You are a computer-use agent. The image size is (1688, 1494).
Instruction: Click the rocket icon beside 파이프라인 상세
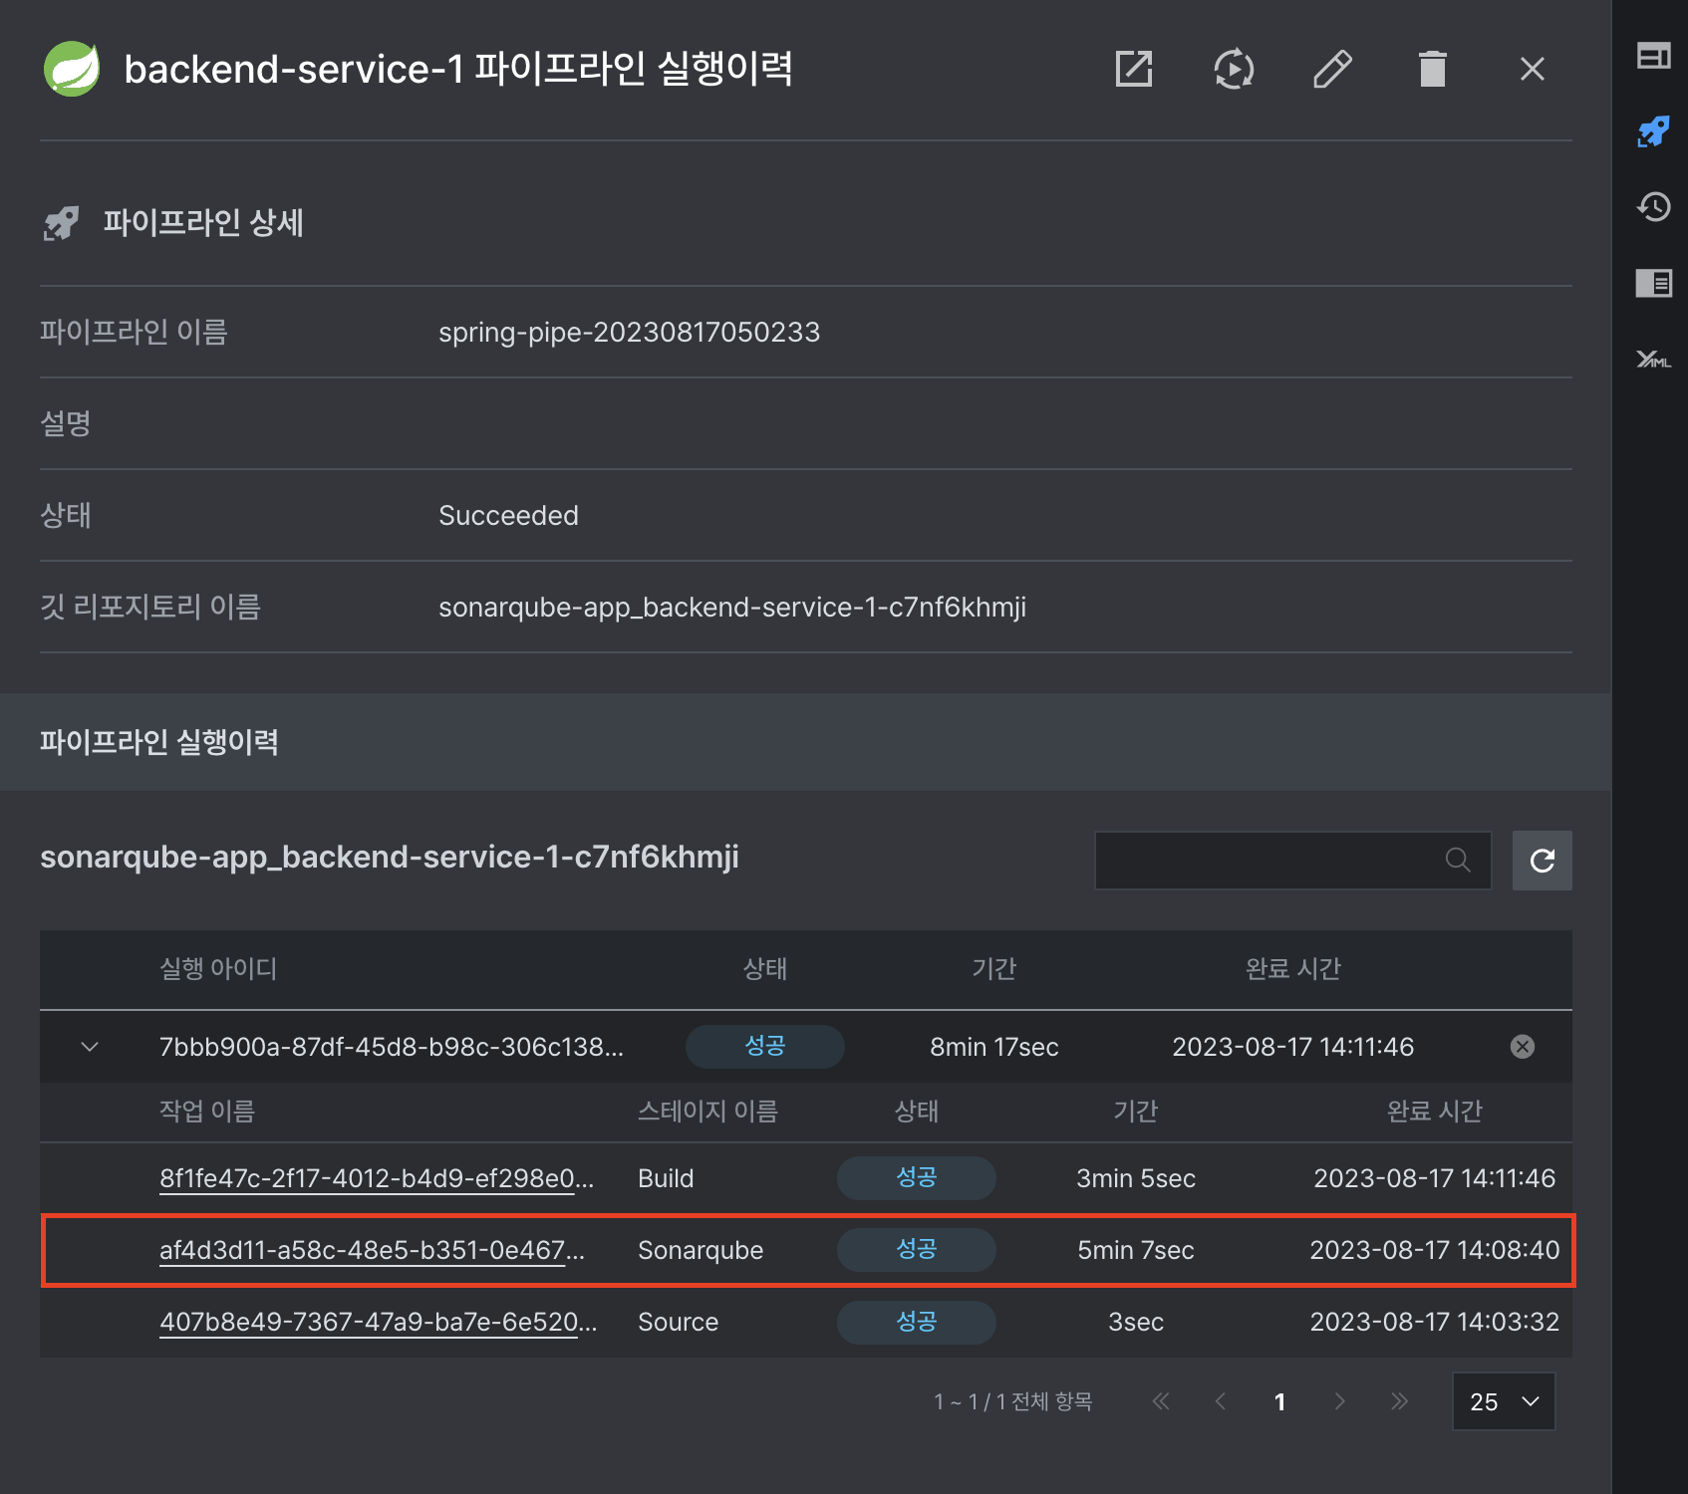[x=61, y=223]
